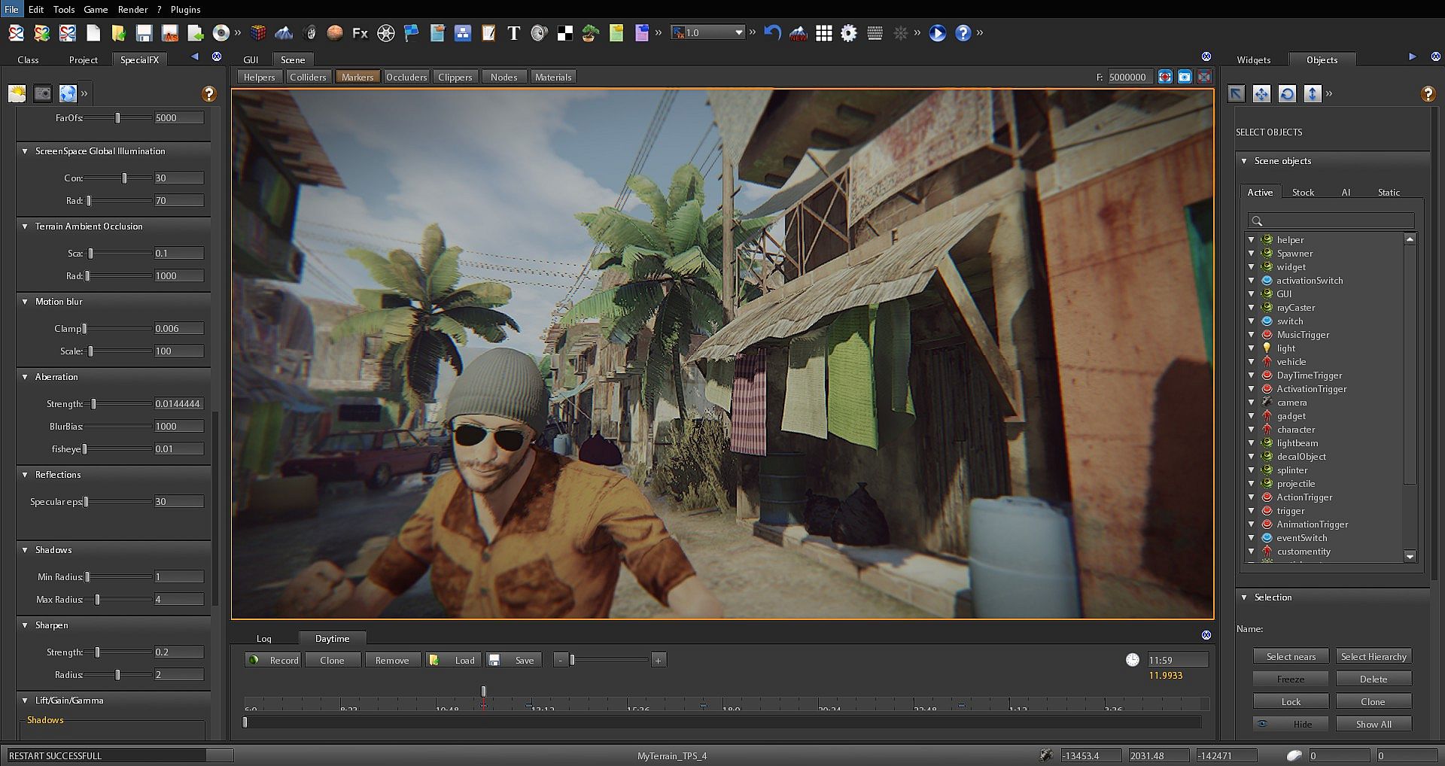Click the Aberration Strength slider
Image resolution: width=1445 pixels, height=766 pixels.
point(120,404)
